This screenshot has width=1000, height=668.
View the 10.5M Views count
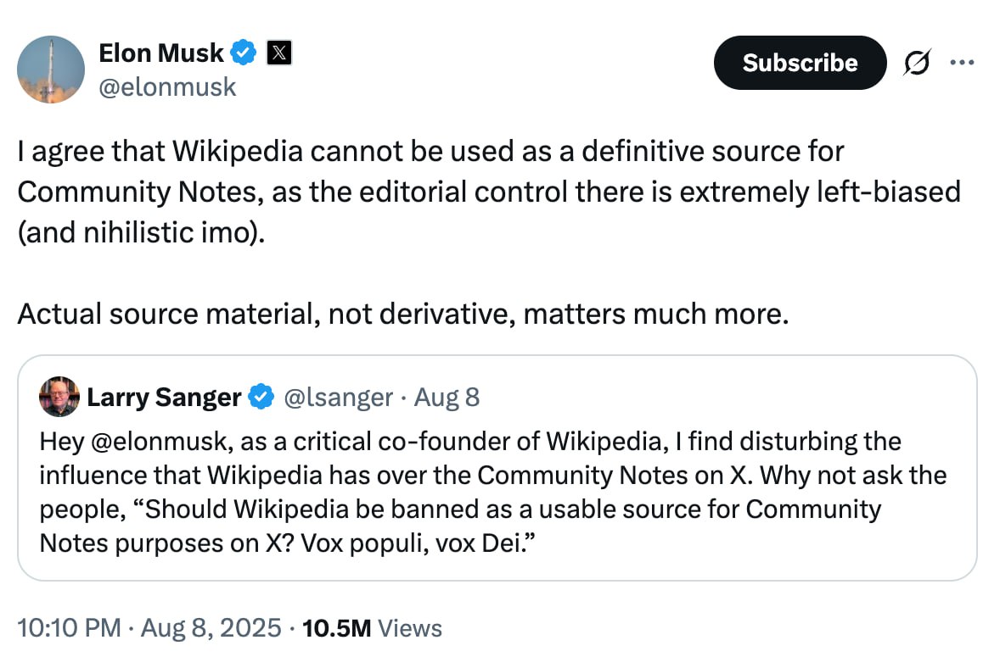(x=372, y=628)
